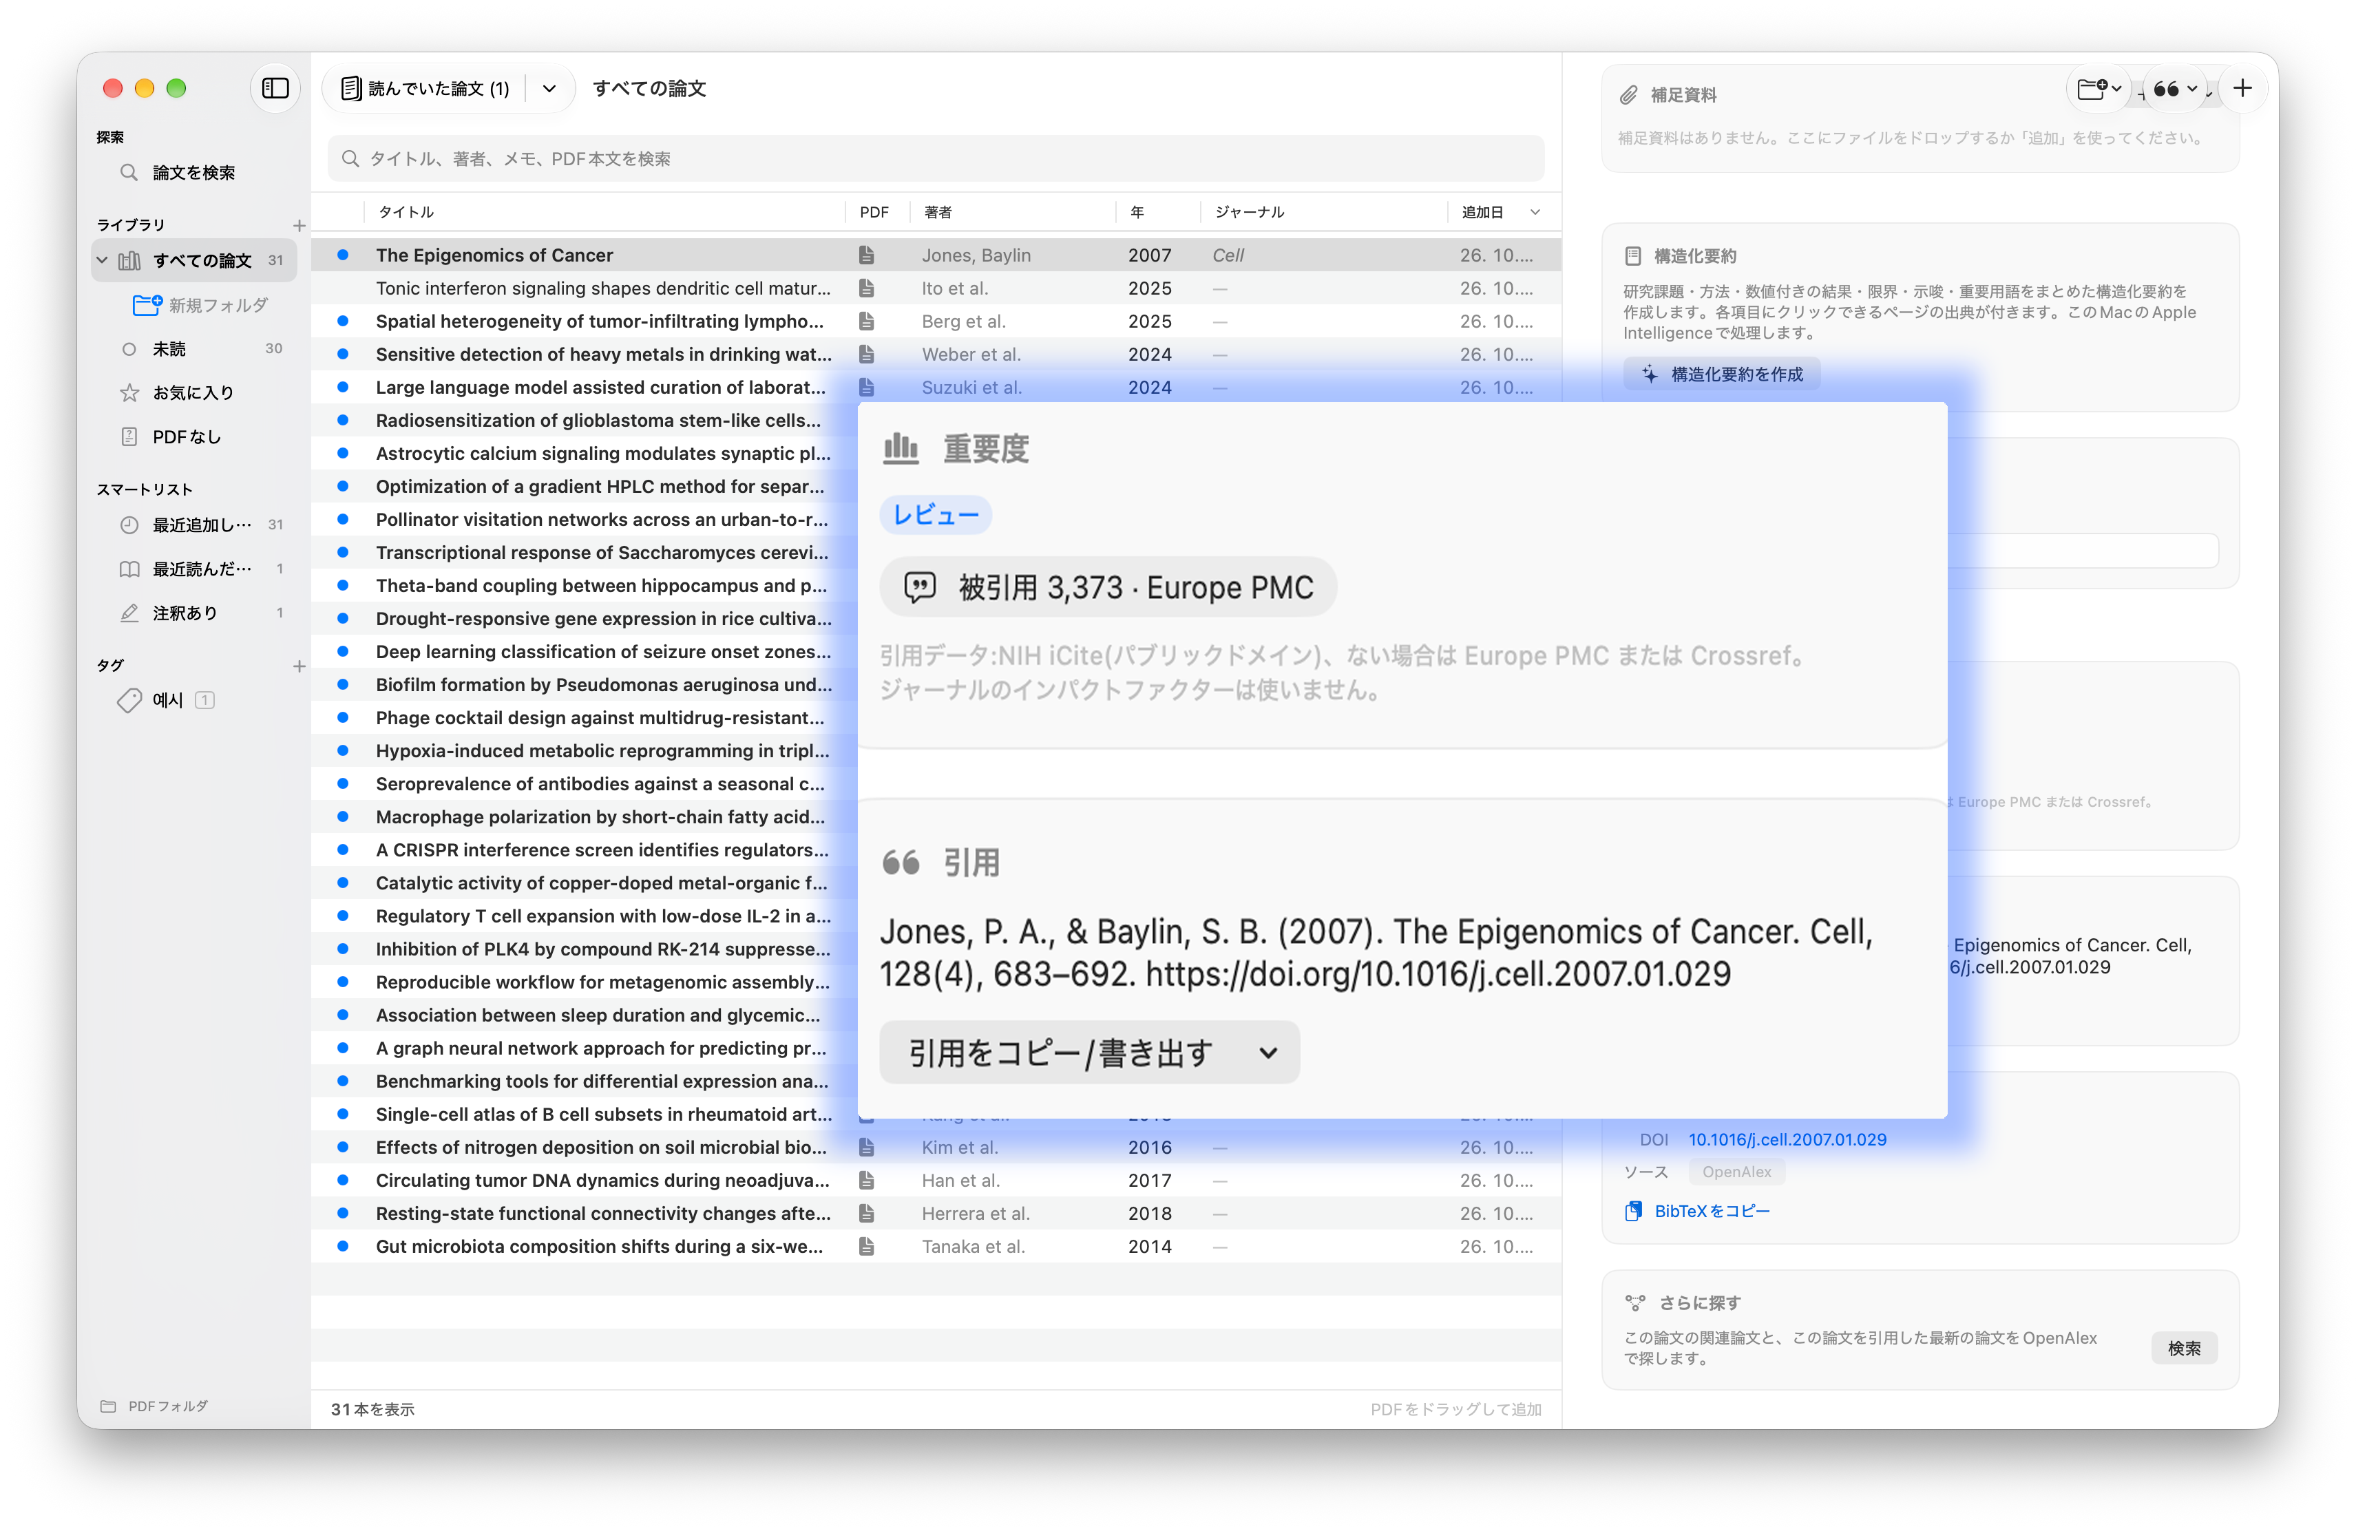Add a library collection with ライブラリ plus
Viewport: 2356px width, 1531px height.
(x=299, y=226)
